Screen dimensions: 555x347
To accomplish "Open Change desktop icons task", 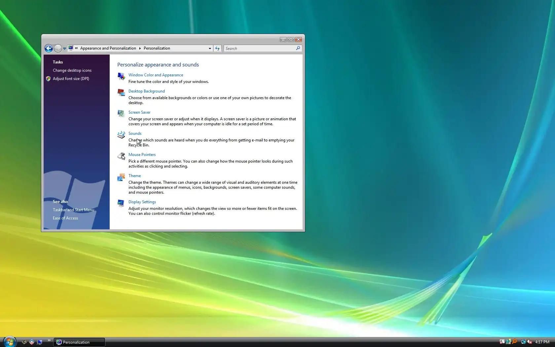I will pyautogui.click(x=72, y=70).
